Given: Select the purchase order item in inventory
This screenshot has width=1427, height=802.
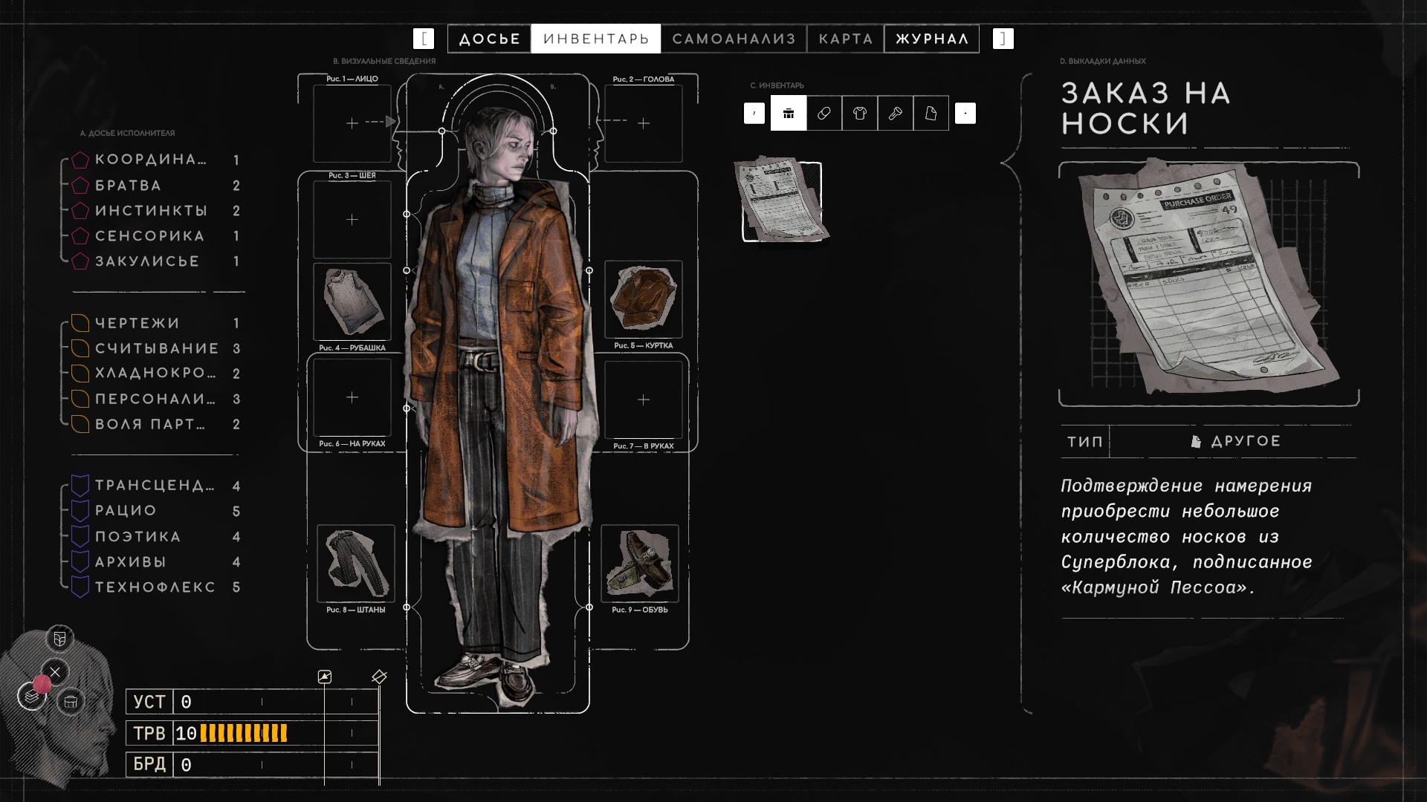Looking at the screenshot, I should coord(782,200).
